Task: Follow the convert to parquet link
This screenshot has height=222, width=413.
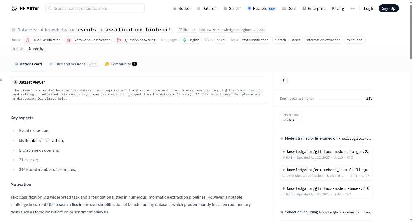Action: point(125,94)
